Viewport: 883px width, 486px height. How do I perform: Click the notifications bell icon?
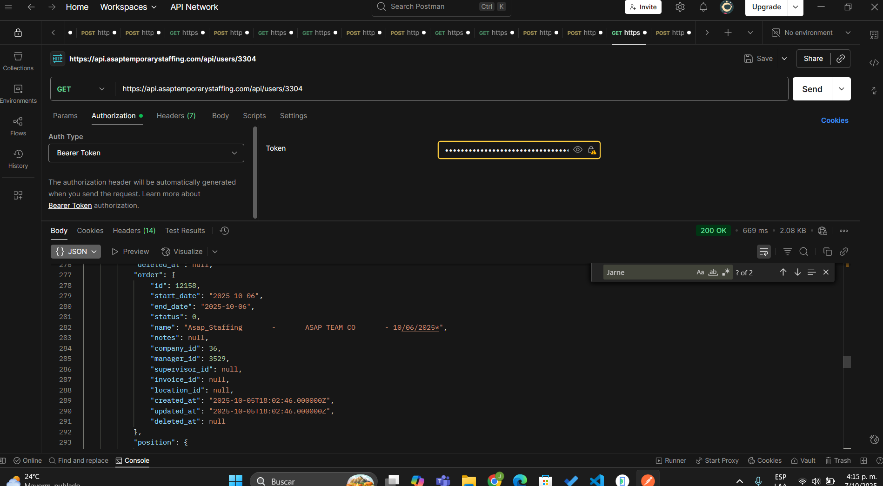coord(703,7)
